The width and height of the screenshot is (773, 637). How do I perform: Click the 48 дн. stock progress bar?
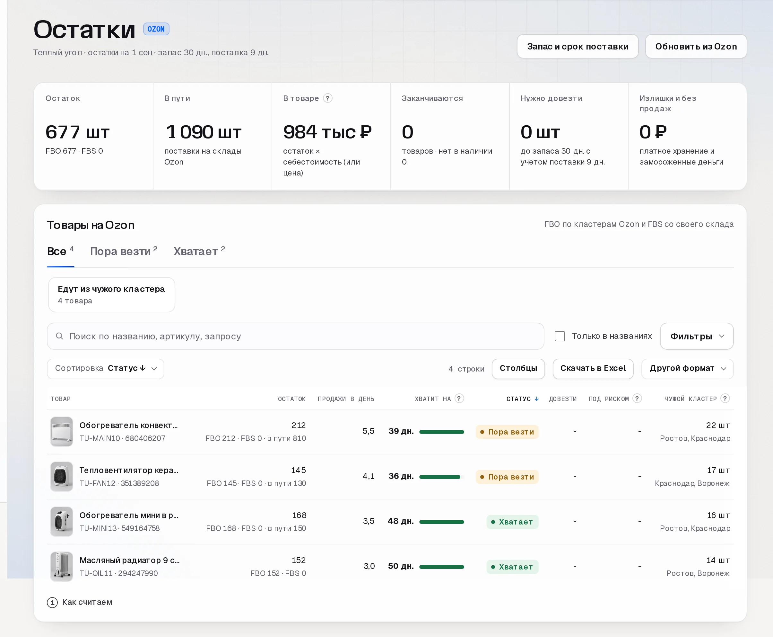[x=442, y=522]
